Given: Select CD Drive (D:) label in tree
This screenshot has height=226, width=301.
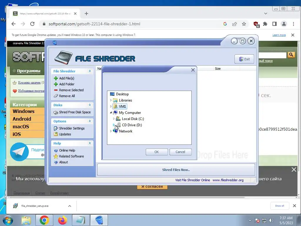Looking at the screenshot, I should 132,125.
